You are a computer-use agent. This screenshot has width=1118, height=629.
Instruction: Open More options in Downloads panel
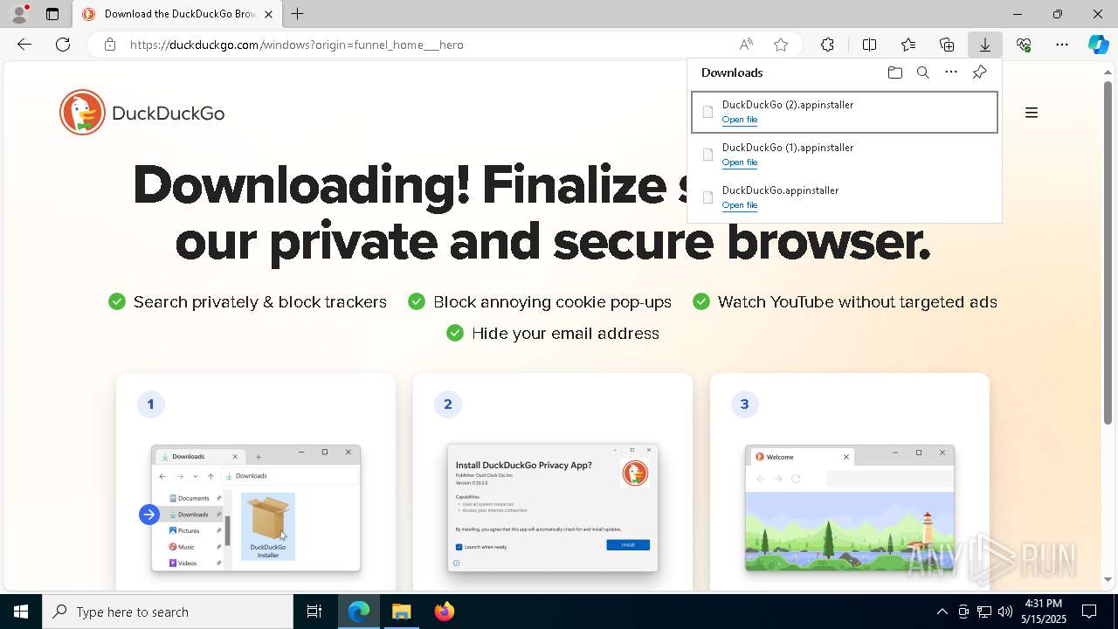pyautogui.click(x=951, y=73)
